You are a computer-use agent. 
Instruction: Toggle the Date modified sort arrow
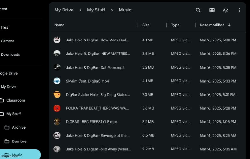229,25
